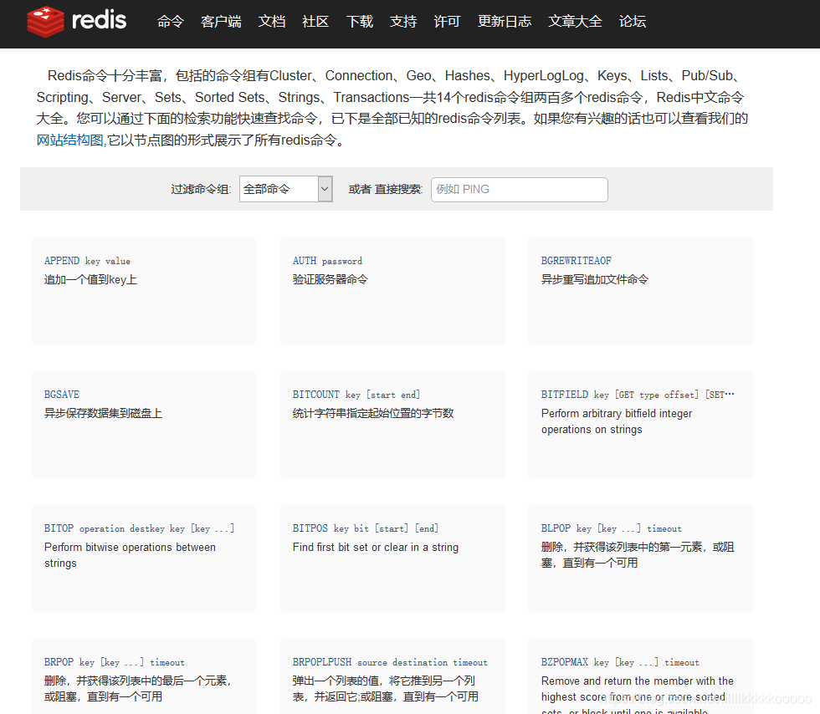Open the BLPOP command link

pos(556,528)
